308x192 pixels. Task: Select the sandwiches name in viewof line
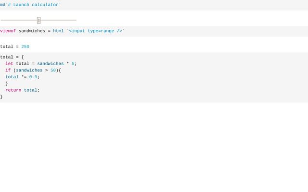click(32, 31)
